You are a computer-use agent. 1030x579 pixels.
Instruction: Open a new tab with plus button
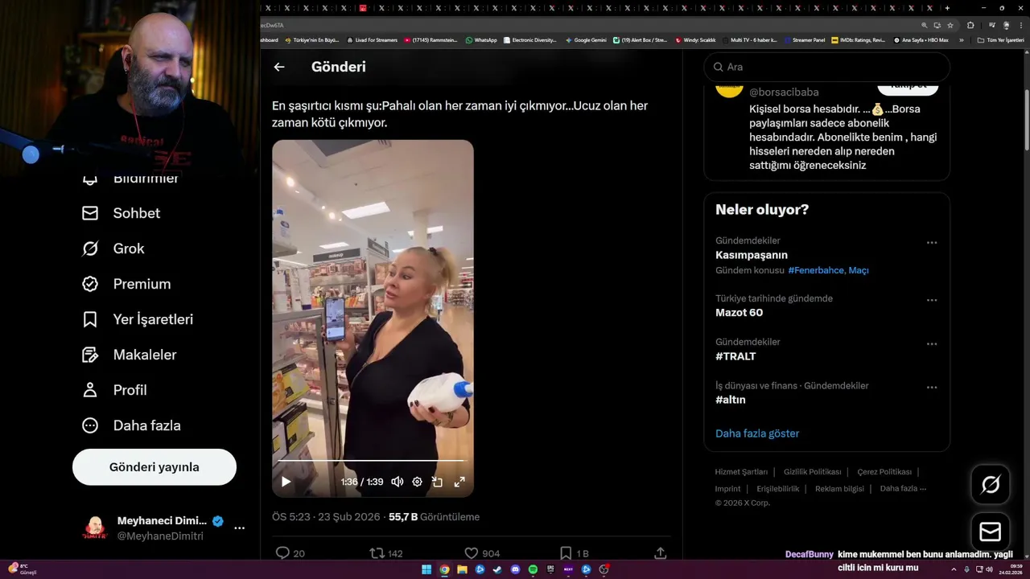pos(947,8)
